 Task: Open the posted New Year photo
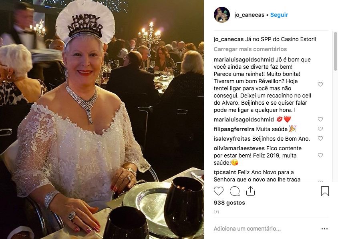point(102,119)
